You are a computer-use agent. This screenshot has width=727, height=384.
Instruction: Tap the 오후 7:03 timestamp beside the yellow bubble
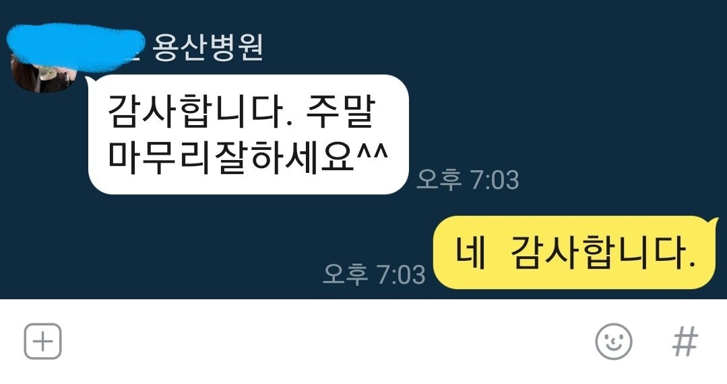pos(374,274)
